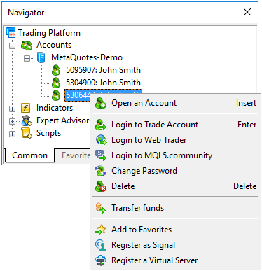This screenshot has height=271, width=262.
Task: Select the Scripts tree label
Action: (48, 133)
